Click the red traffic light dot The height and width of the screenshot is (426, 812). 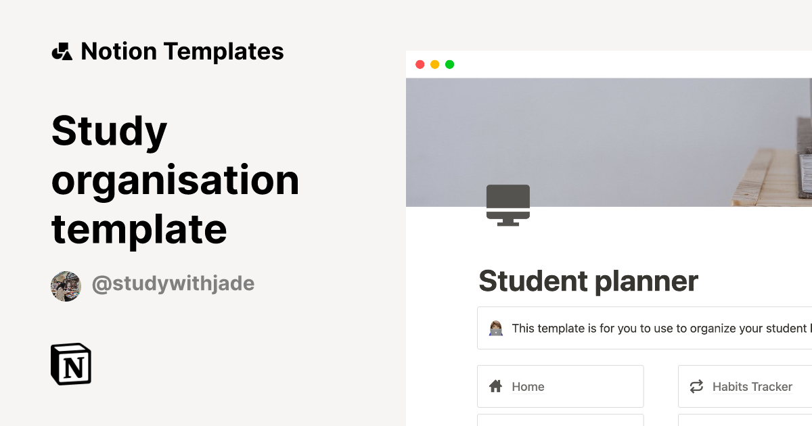tap(420, 64)
